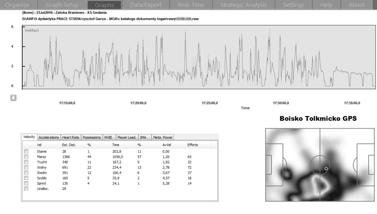
Task: Tick the Marsz row checkbox
Action: 26,157
